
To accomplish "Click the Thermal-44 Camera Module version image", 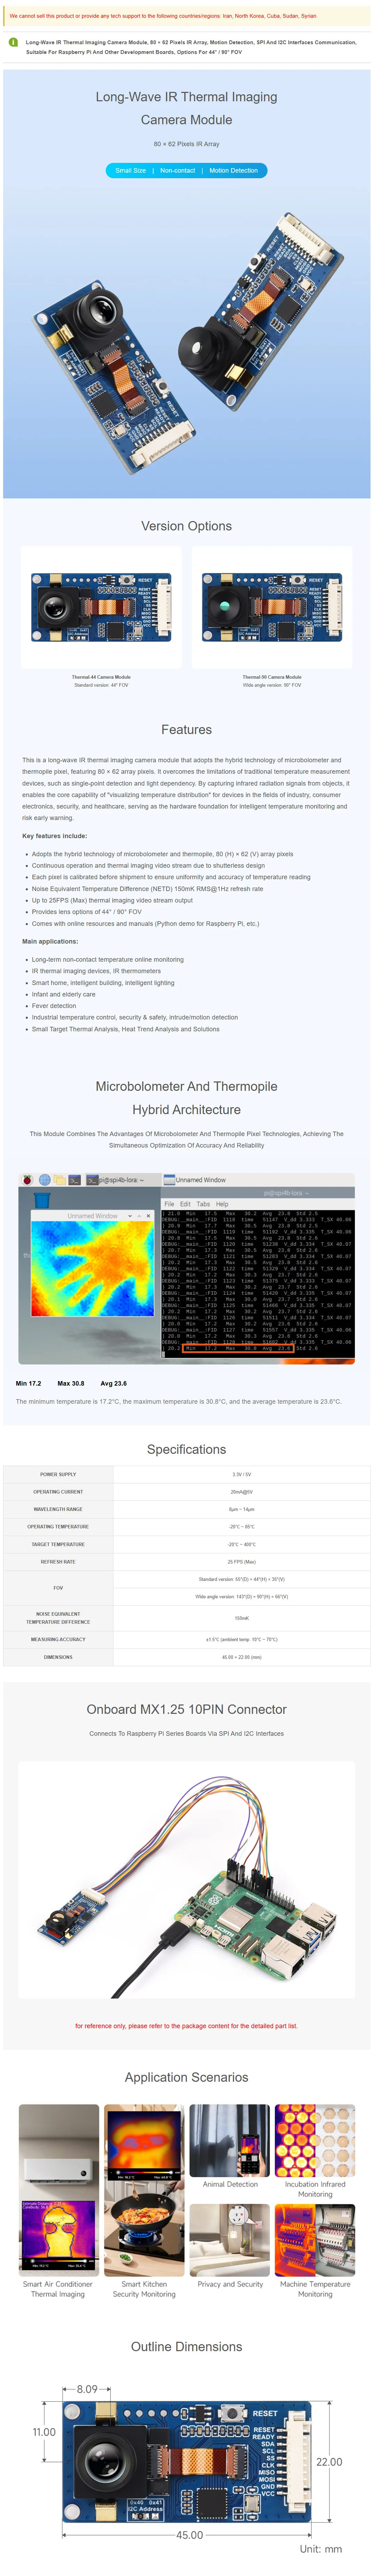I will pyautogui.click(x=101, y=607).
